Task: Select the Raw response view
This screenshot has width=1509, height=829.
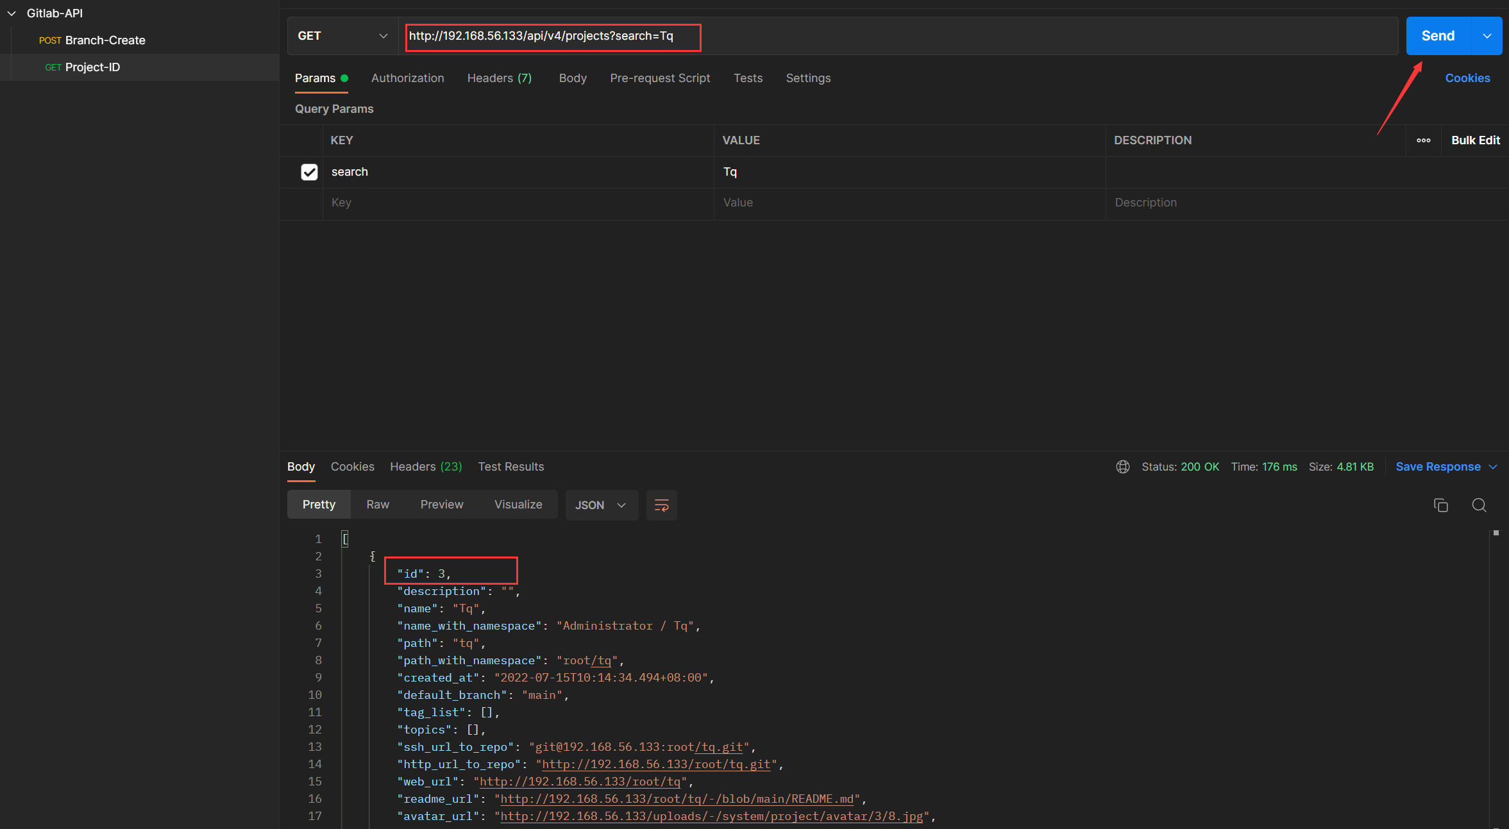Action: click(x=378, y=505)
